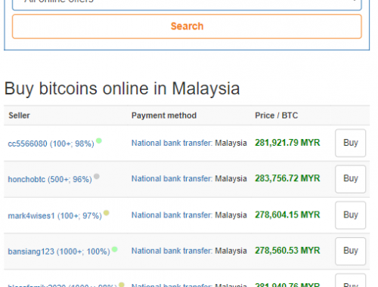Viewport: 378px width, 287px height.
Task: Click green online status dot for cc5566080
Action: (x=99, y=140)
